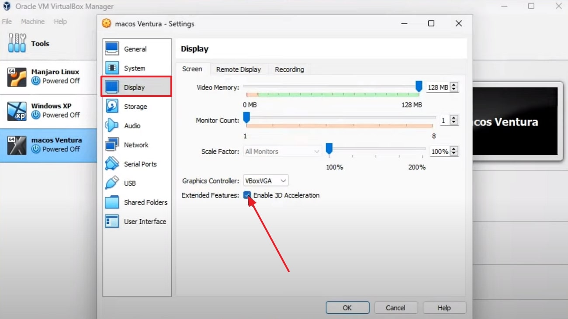Open the Network settings category

[x=137, y=145]
